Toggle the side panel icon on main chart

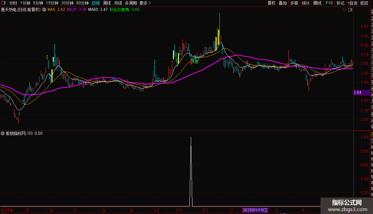(350, 10)
